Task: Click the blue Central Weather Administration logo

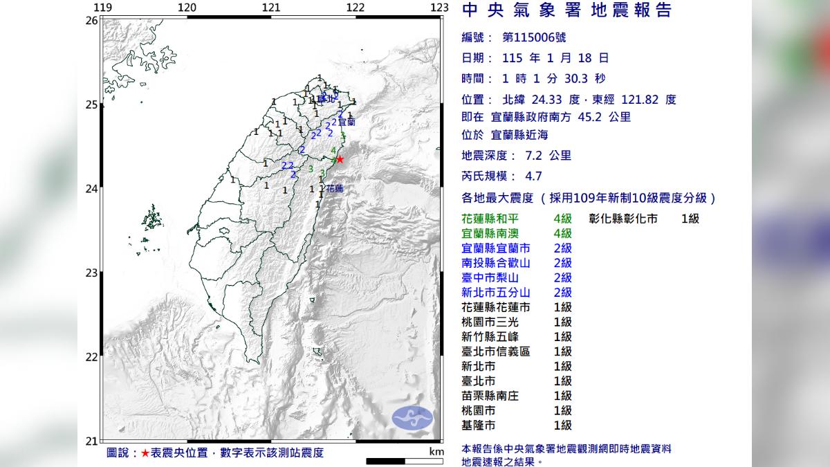Action: click(x=412, y=417)
